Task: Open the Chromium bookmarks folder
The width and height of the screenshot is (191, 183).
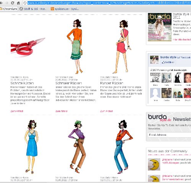Action: 8,9
